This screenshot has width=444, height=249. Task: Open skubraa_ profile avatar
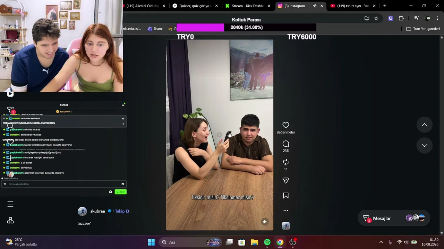82,211
